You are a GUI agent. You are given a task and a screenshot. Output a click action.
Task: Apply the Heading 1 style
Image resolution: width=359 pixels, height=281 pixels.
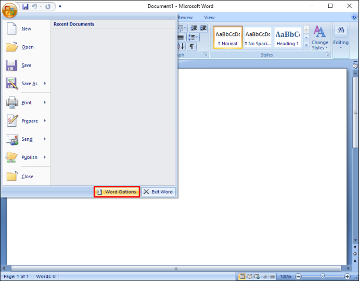pyautogui.click(x=288, y=37)
